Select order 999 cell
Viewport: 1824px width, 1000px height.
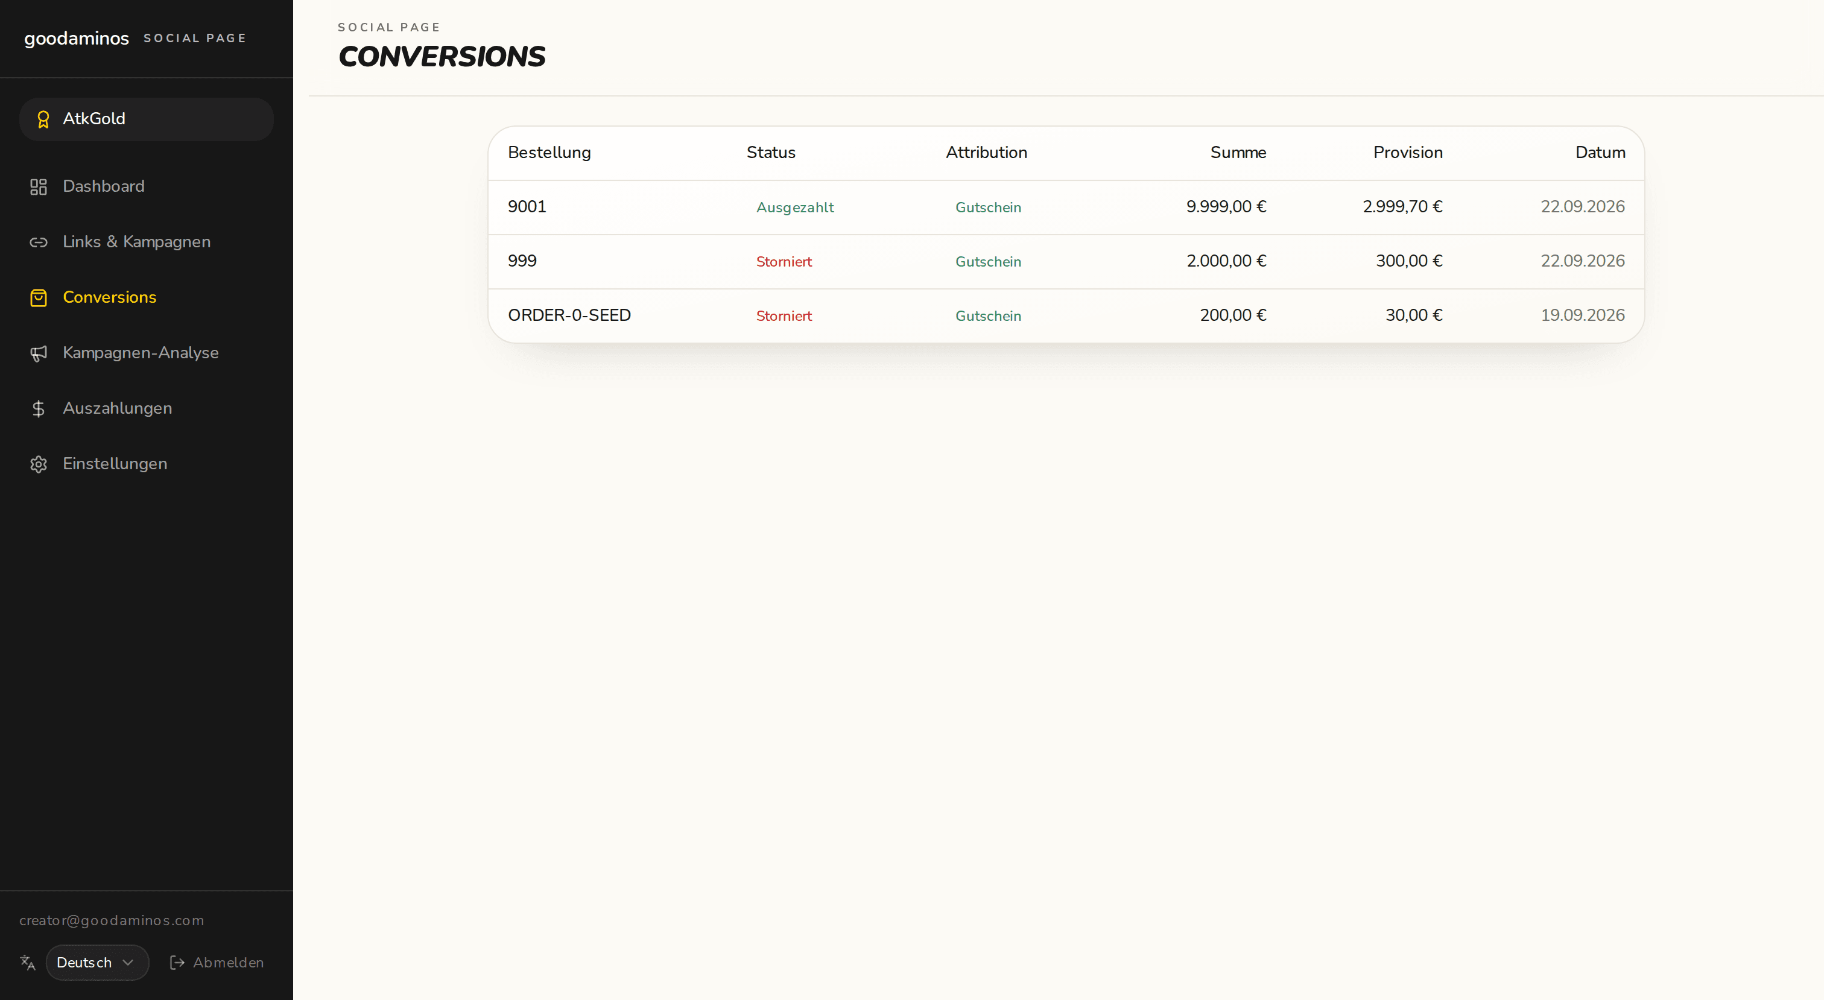[x=522, y=261]
